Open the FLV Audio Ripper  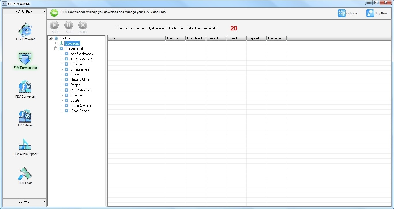(x=25, y=146)
